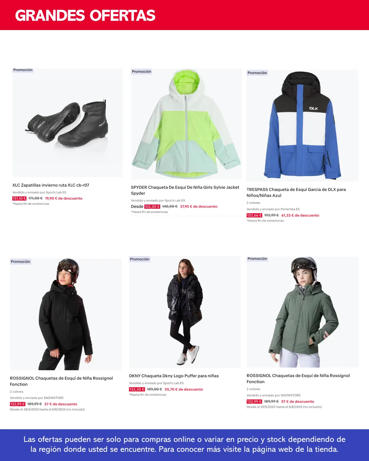Click the DKNY Chaqueta Dkny Logo Puffer title
The image size is (369, 461).
click(x=174, y=376)
